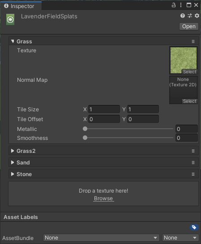Click the Browse link

pyautogui.click(x=103, y=198)
